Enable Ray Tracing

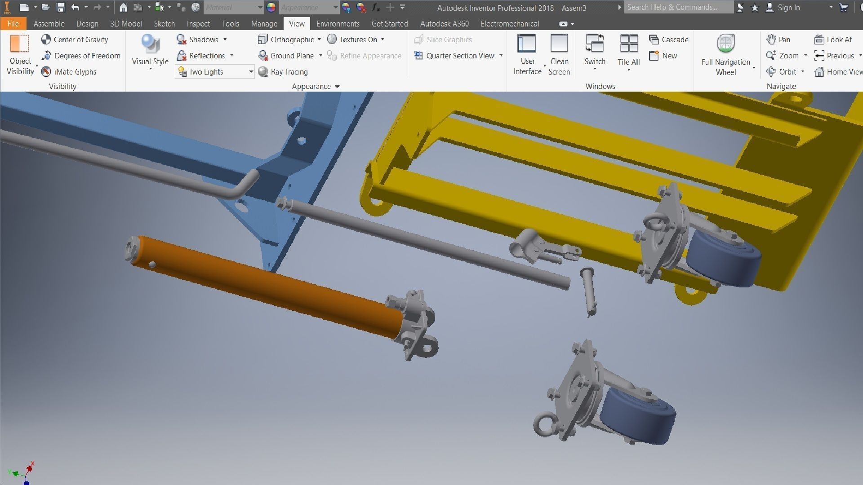pos(283,72)
